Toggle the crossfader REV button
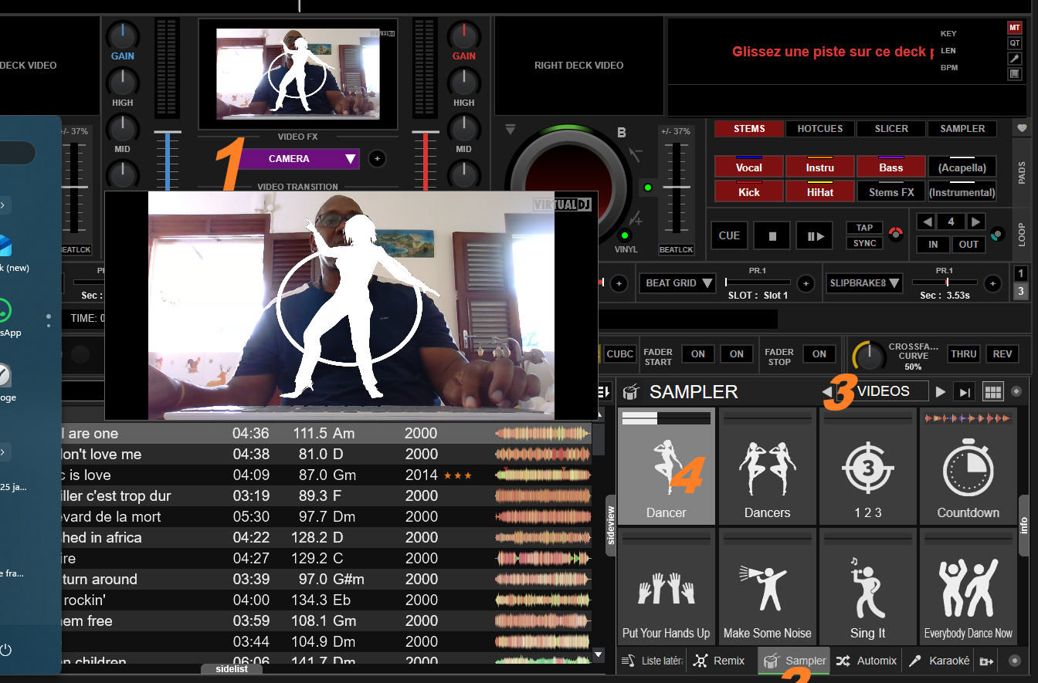 1002,353
